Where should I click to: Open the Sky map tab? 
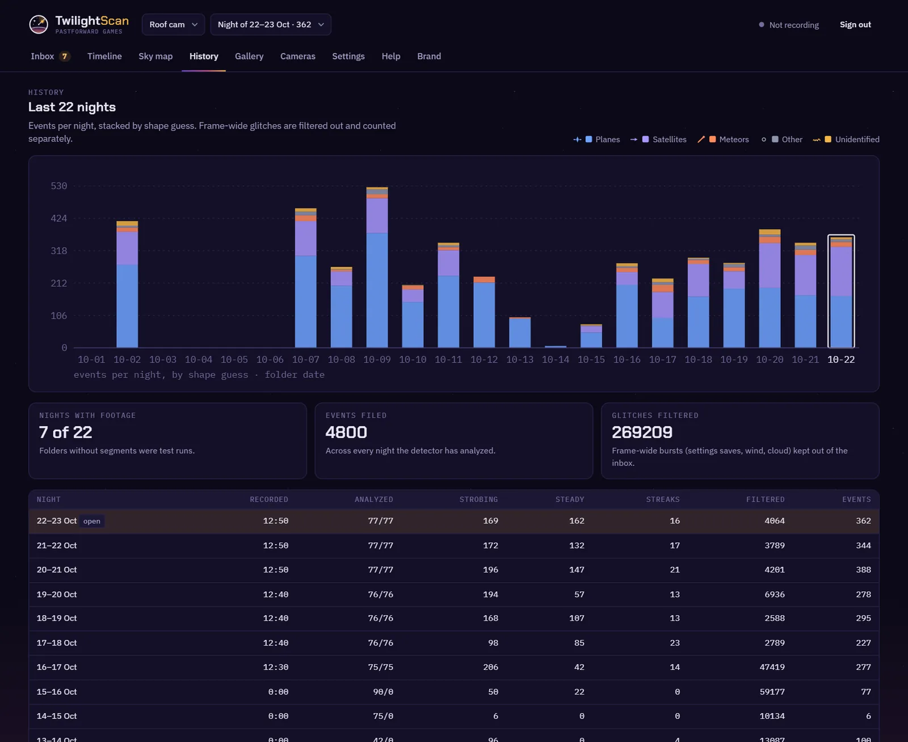155,56
